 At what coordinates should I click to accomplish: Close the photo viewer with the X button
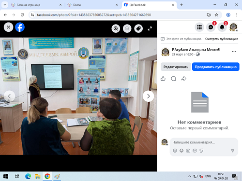tap(8, 27)
